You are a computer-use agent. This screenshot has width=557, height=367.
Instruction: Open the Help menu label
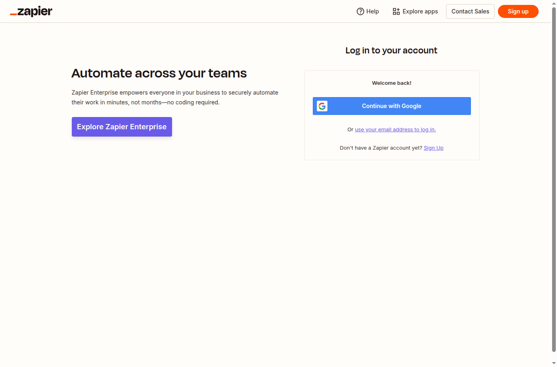[372, 11]
